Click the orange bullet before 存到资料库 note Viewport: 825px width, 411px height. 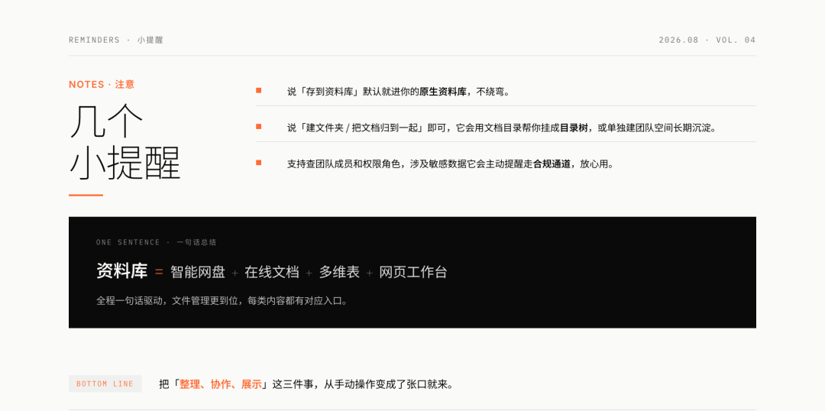[259, 90]
